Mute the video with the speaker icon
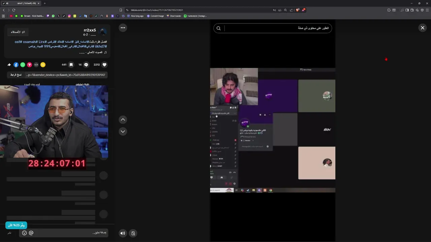This screenshot has width=431, height=242. click(x=123, y=233)
